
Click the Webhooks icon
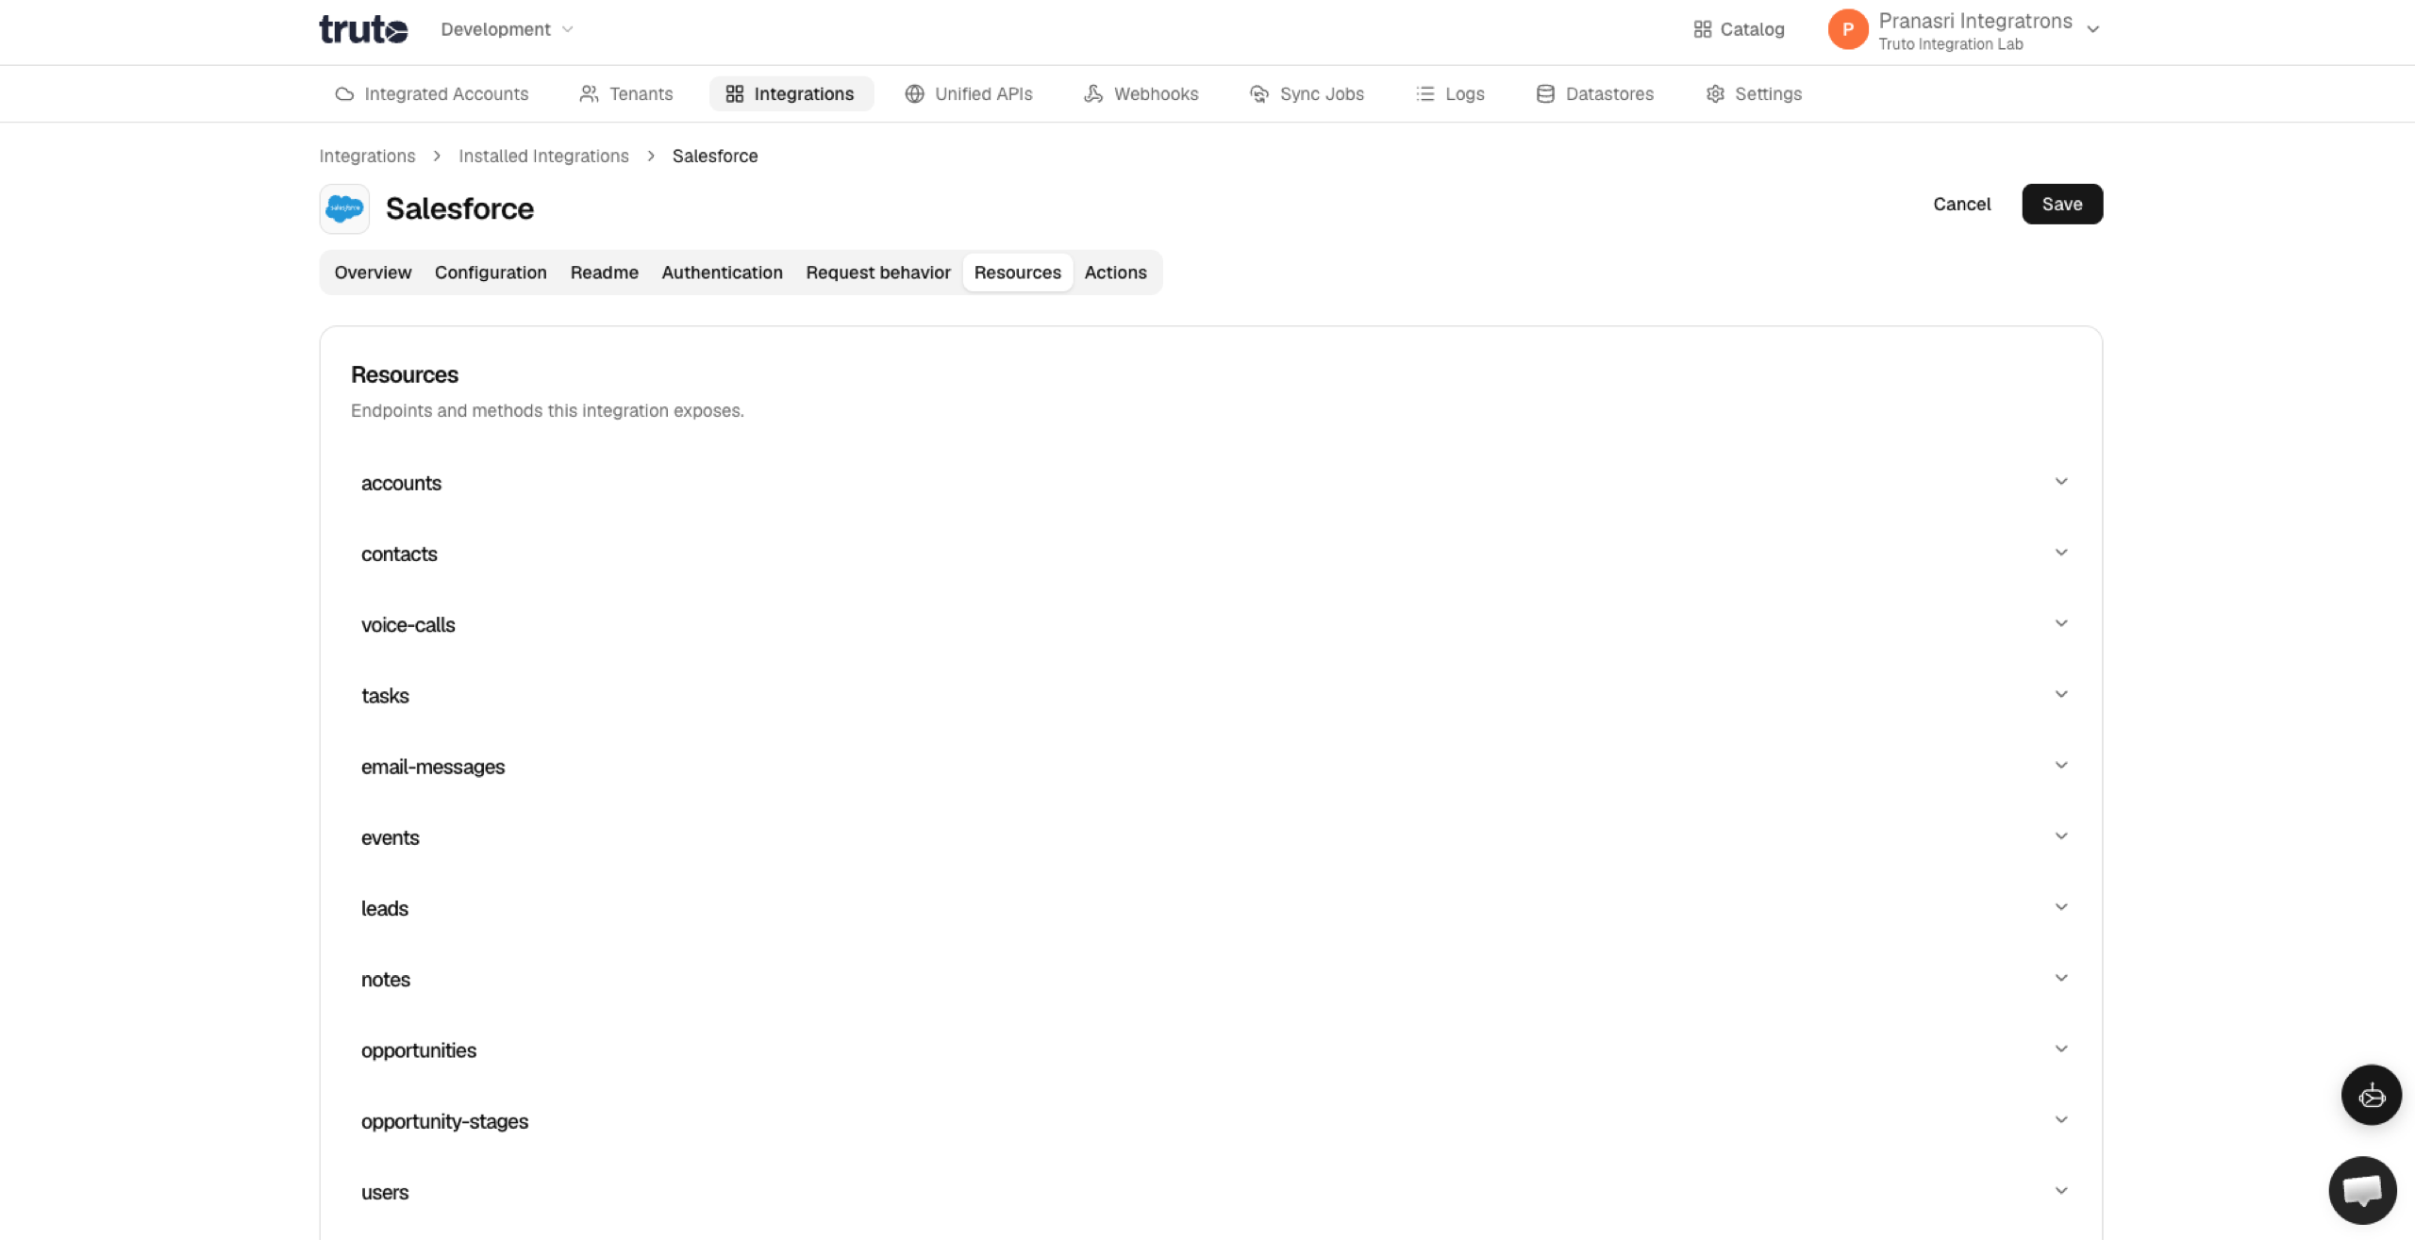[1093, 93]
